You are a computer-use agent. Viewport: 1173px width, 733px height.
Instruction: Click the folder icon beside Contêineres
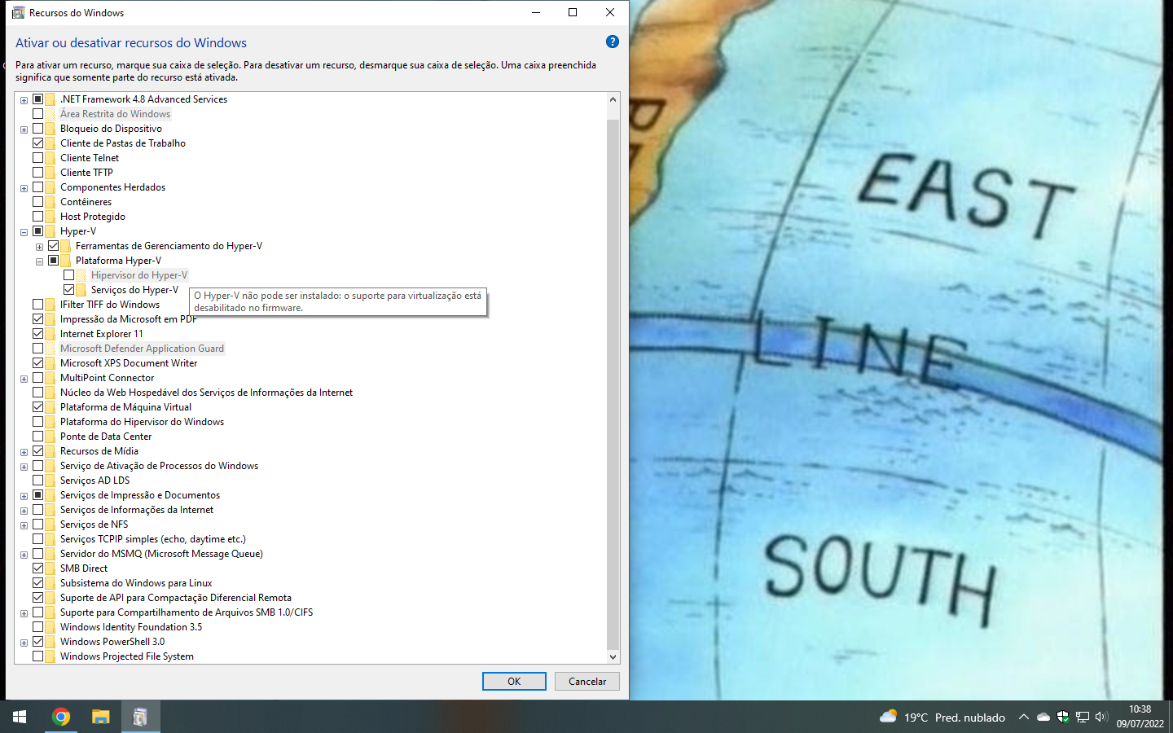click(x=51, y=202)
